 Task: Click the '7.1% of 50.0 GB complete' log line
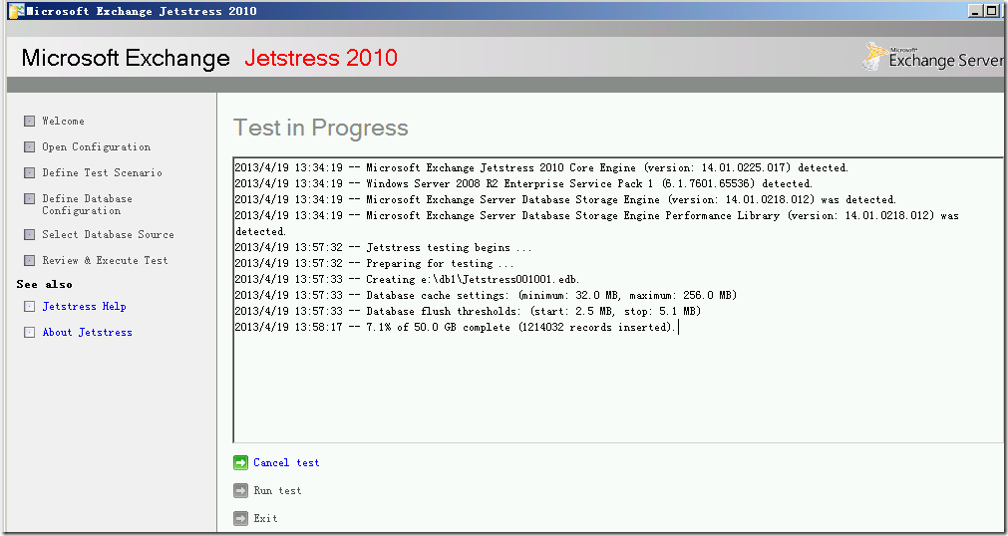(455, 328)
